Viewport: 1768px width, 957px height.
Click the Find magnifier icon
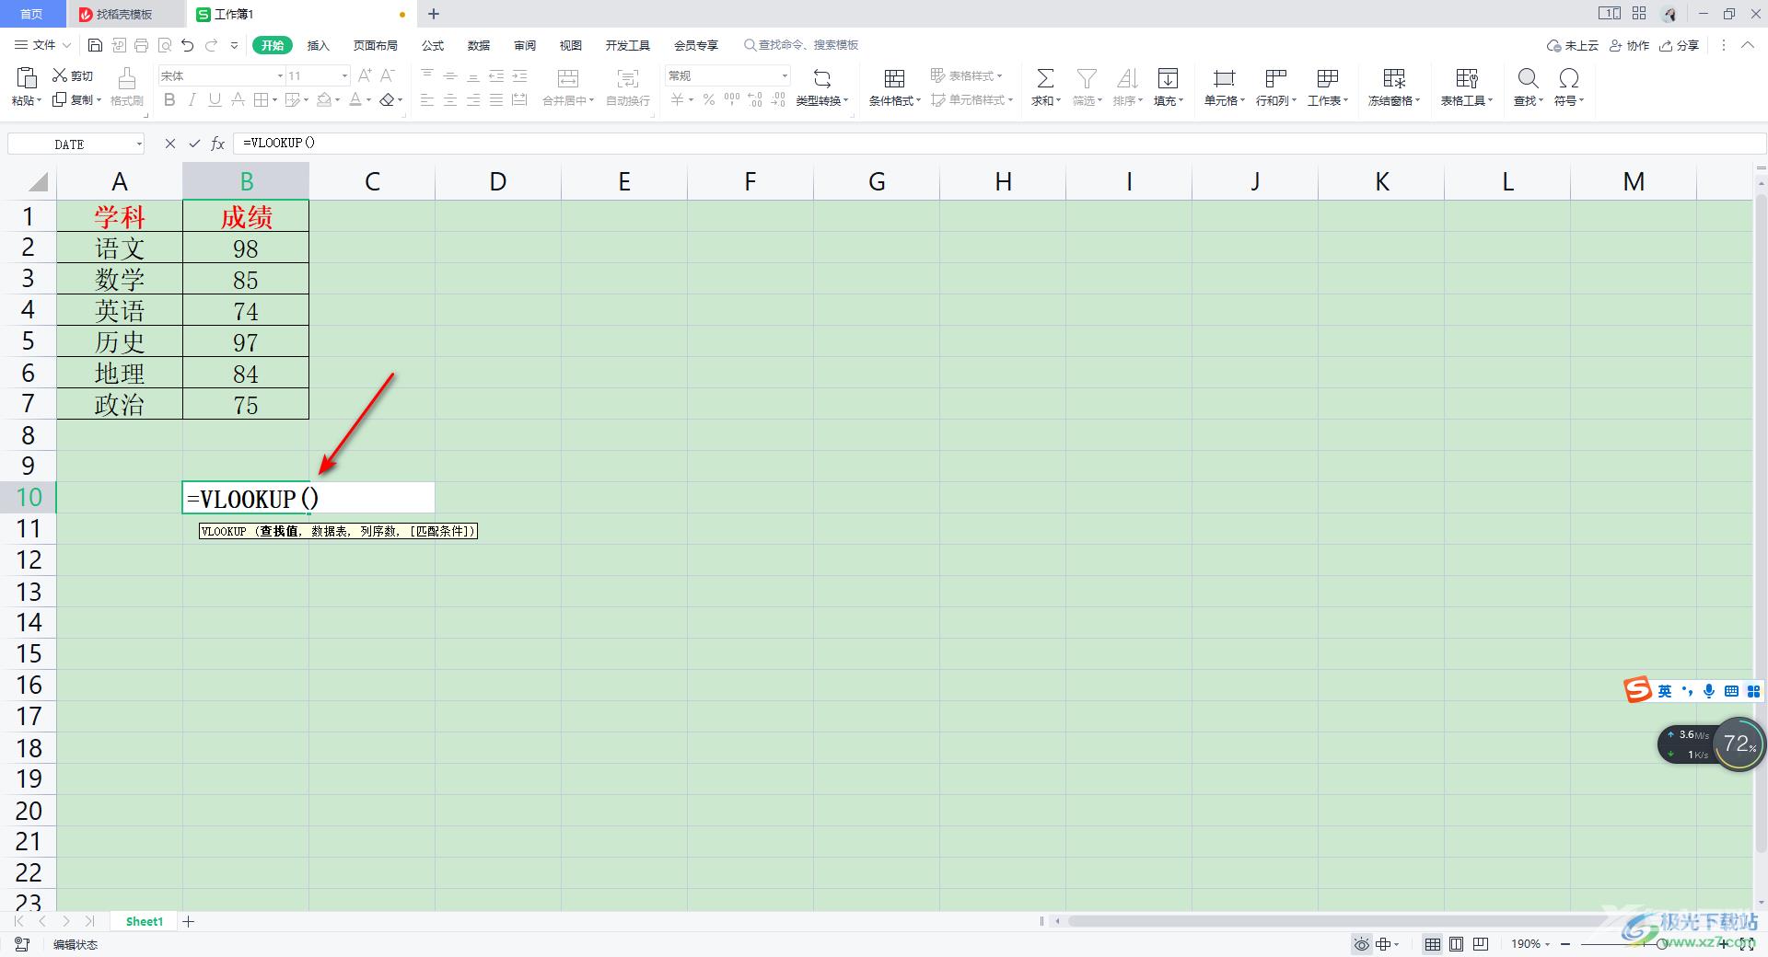(x=1528, y=78)
